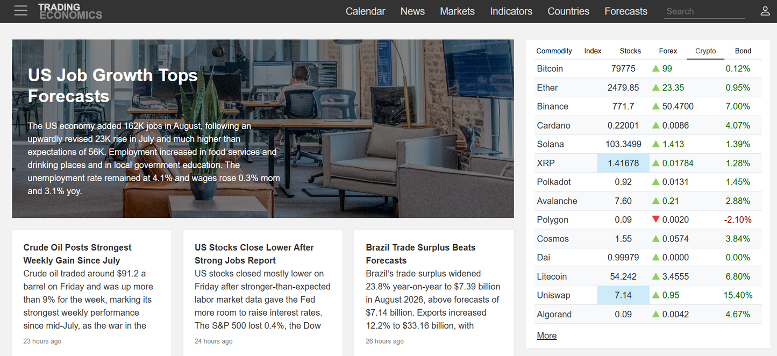Click Bitcoin's green up arrow
Screen dimensions: 777x356
[655, 69]
